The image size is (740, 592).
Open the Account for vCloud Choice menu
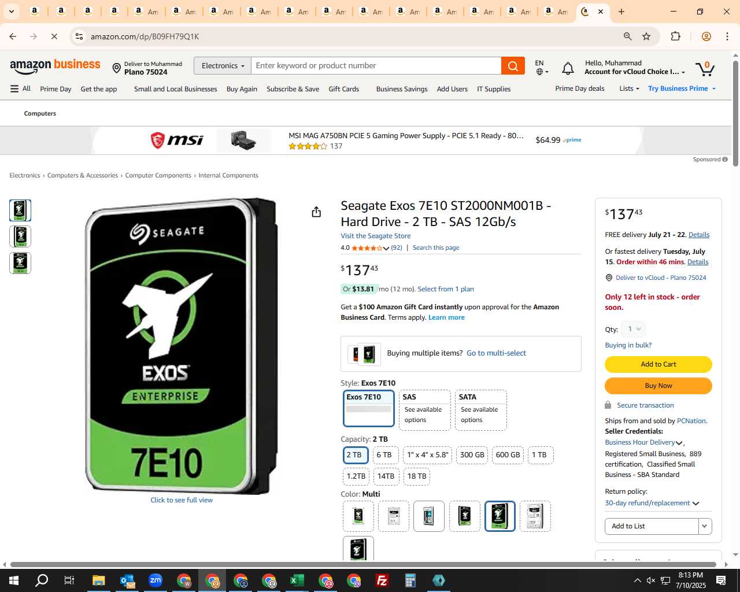tap(634, 68)
